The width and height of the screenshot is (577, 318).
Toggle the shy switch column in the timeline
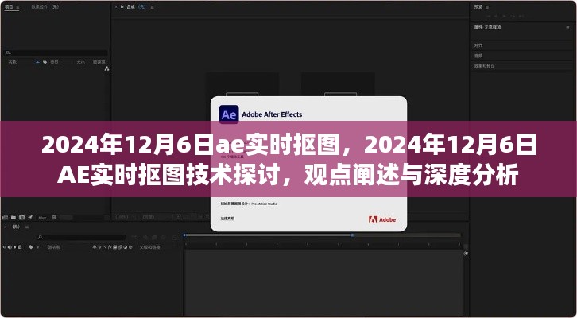tap(95, 247)
